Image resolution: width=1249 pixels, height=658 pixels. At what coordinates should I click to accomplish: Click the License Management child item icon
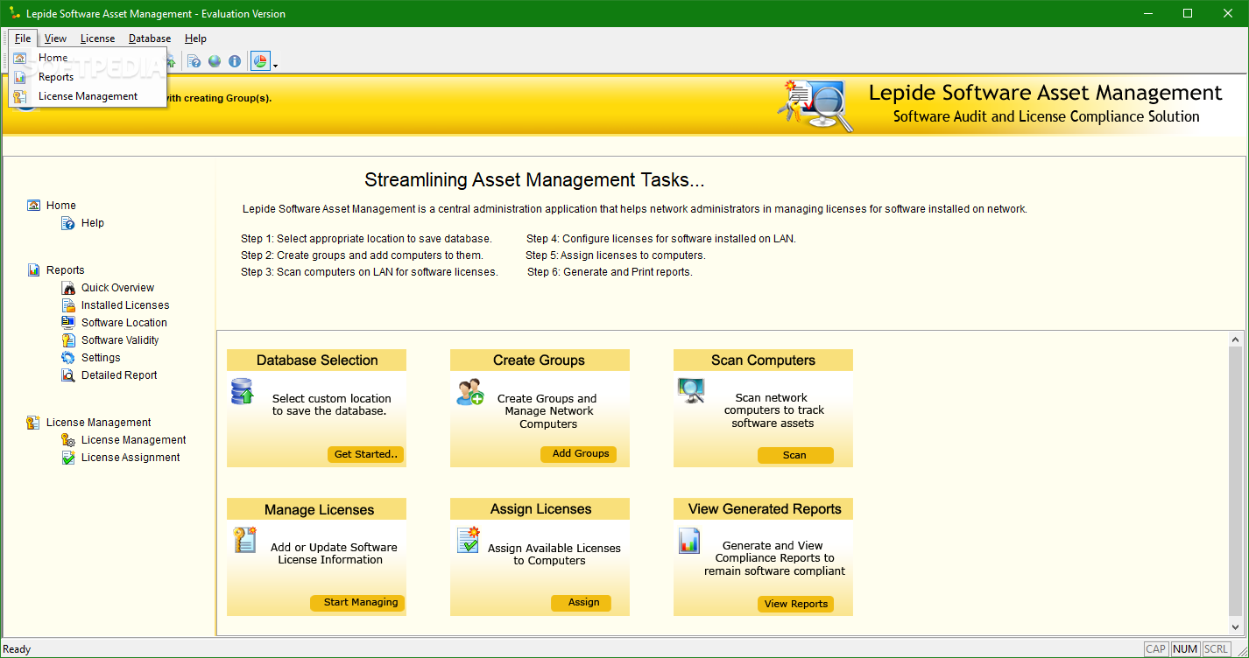click(x=68, y=440)
